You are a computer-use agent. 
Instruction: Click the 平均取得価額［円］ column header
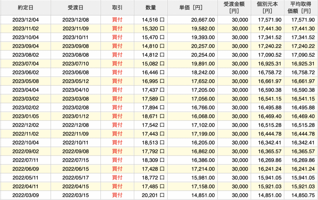coord(300,8)
